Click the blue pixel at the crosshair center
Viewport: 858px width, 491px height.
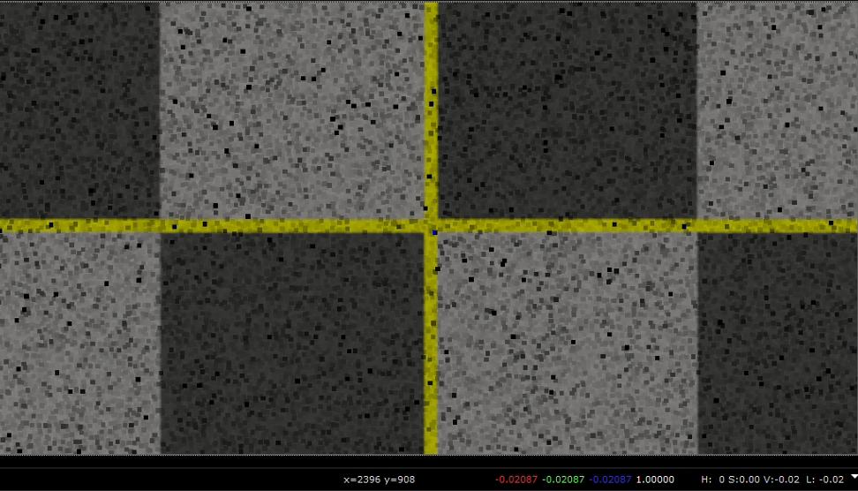click(434, 232)
